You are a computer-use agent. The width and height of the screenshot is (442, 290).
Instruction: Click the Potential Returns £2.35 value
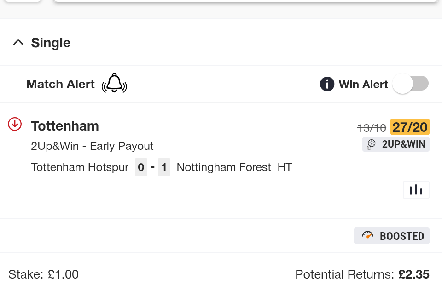(x=414, y=274)
